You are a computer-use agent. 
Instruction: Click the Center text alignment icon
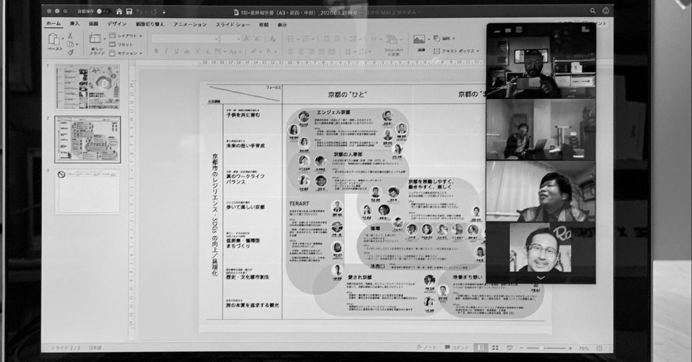[301, 51]
